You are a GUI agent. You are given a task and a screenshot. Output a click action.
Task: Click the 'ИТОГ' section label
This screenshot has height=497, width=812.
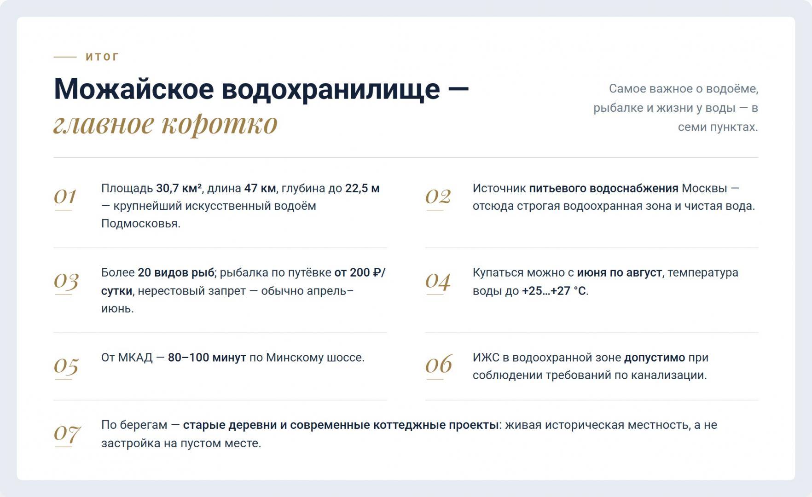point(102,57)
